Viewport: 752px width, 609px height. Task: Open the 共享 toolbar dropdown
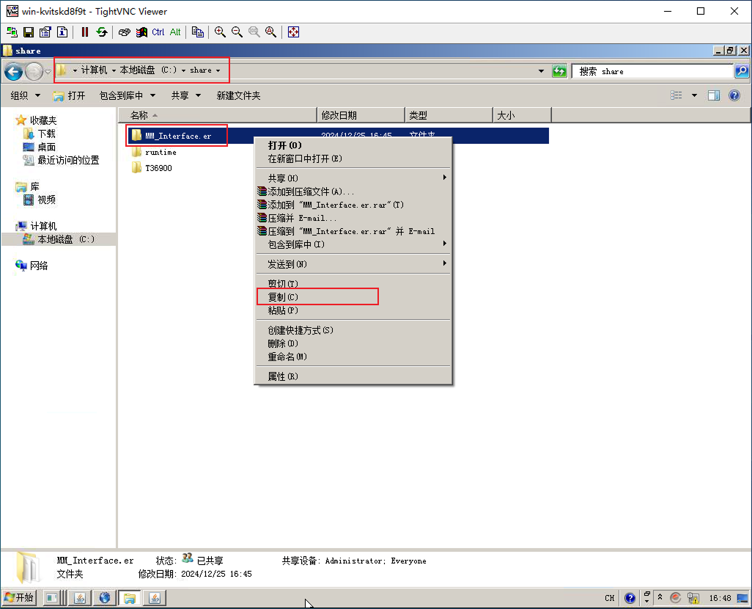click(186, 95)
